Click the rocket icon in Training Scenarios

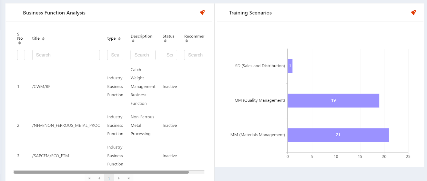(x=413, y=13)
